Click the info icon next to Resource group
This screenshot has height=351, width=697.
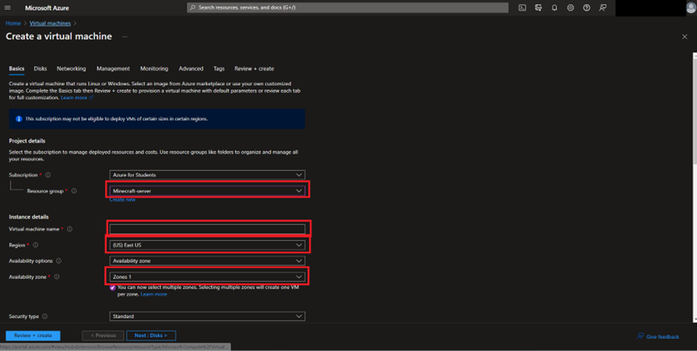74,191
